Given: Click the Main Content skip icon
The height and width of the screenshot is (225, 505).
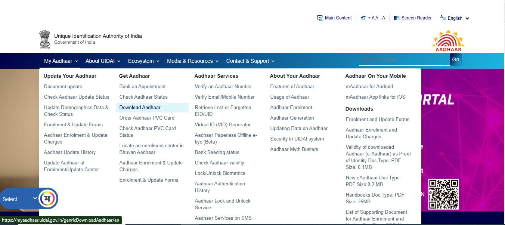Looking at the screenshot, I should point(320,18).
